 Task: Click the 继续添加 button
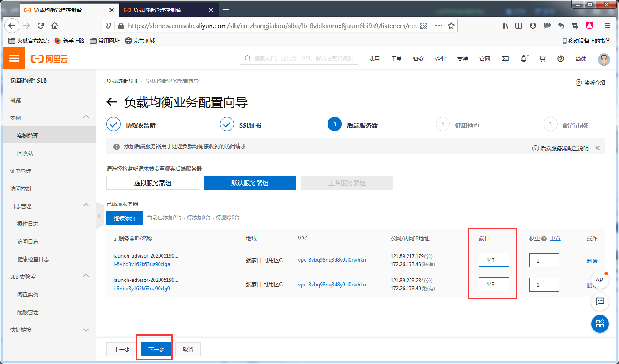[x=125, y=218]
